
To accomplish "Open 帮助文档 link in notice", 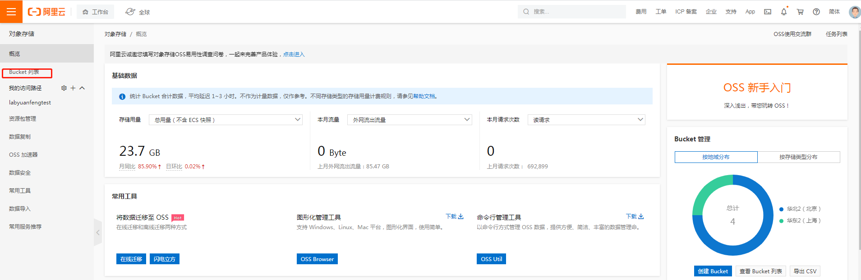I will pyautogui.click(x=424, y=96).
